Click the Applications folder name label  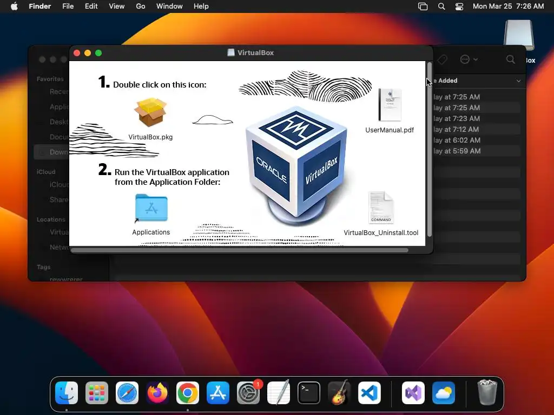point(151,232)
